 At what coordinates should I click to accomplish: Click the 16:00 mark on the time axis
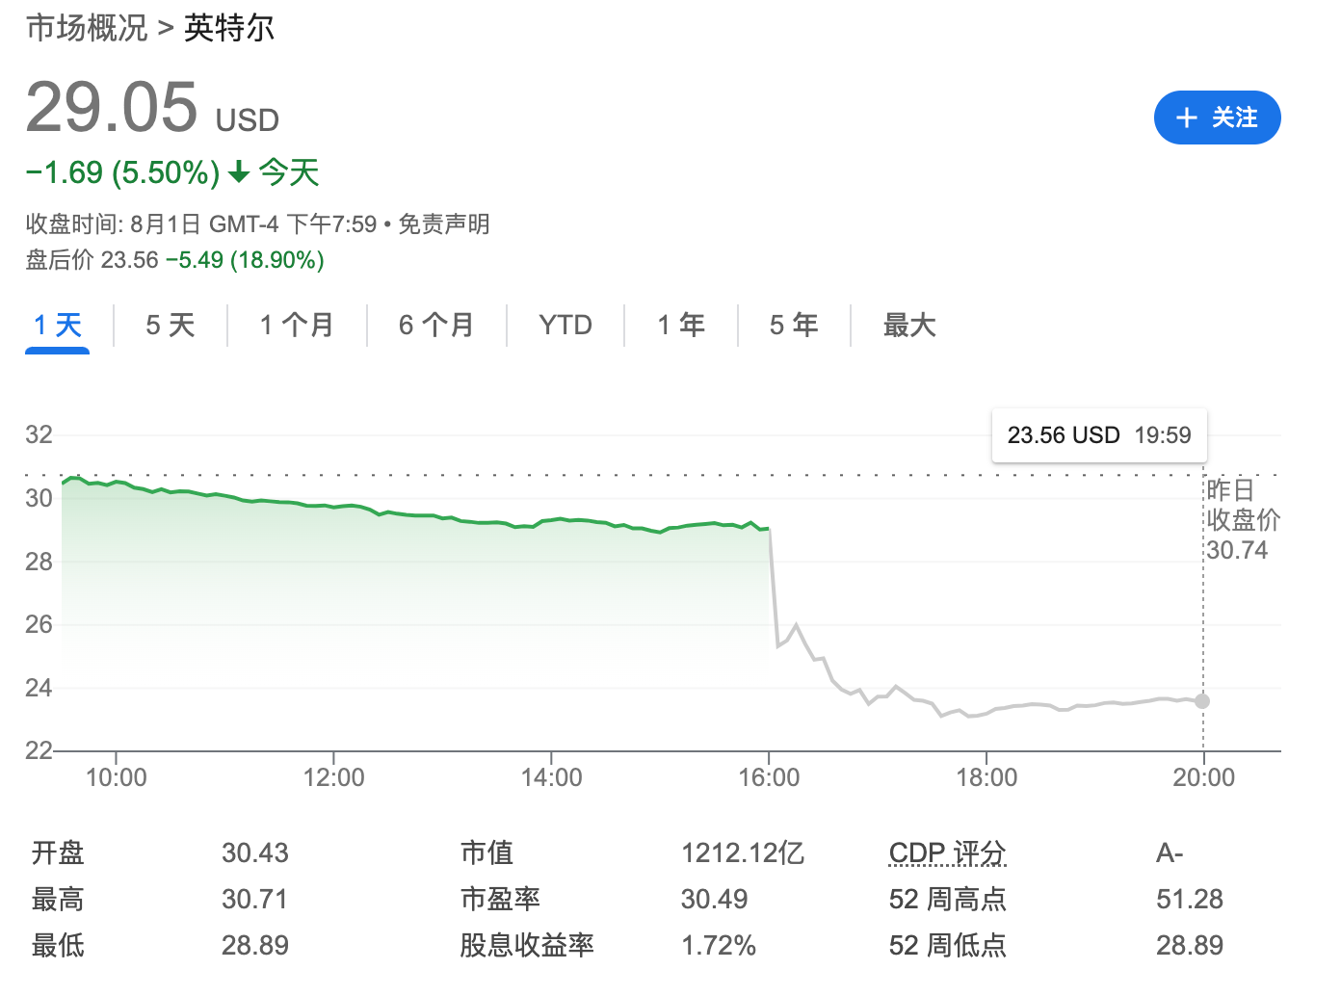769,777
